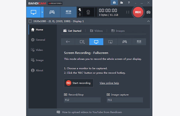The height and width of the screenshot is (116, 180).
Task: Open the screen mode dropdown arrow
Action: pyautogui.click(x=42, y=12)
